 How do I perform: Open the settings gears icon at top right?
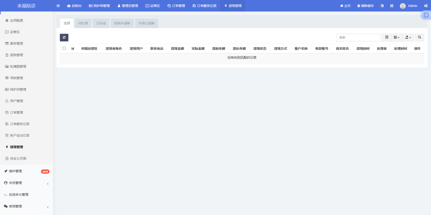(426, 6)
